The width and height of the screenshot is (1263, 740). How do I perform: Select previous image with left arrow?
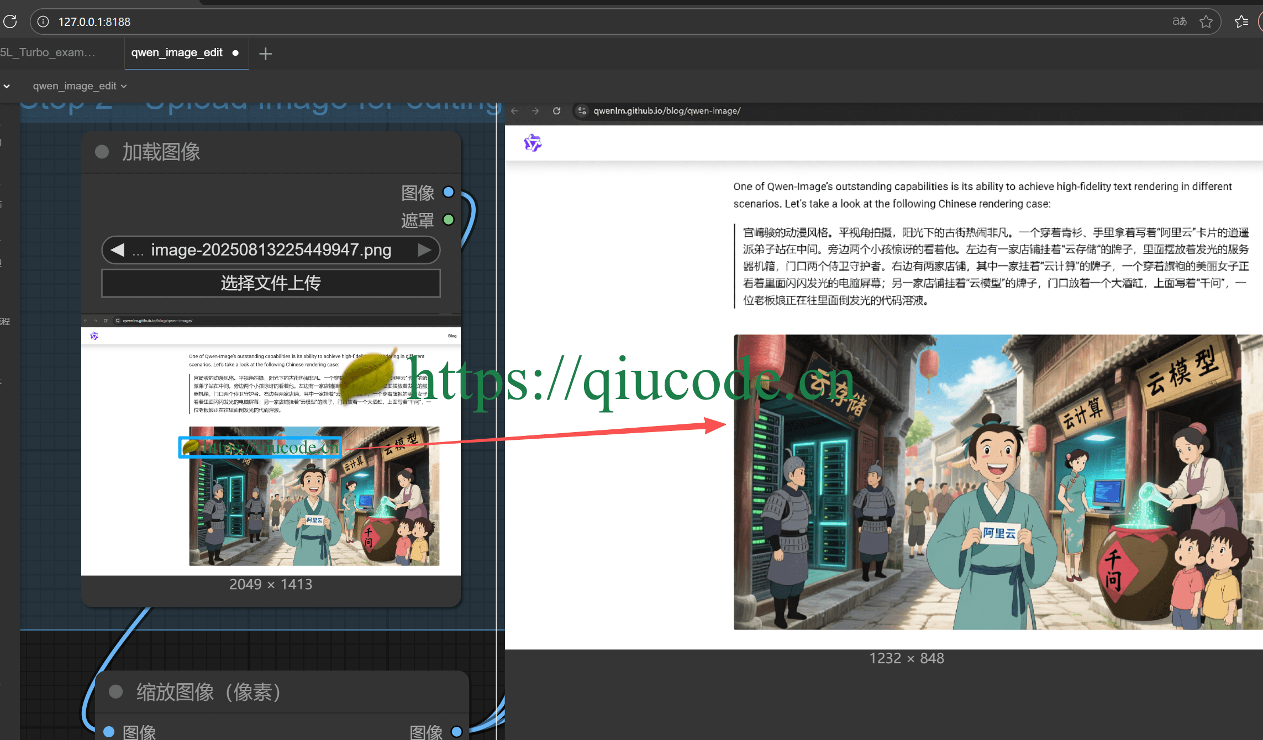(117, 250)
